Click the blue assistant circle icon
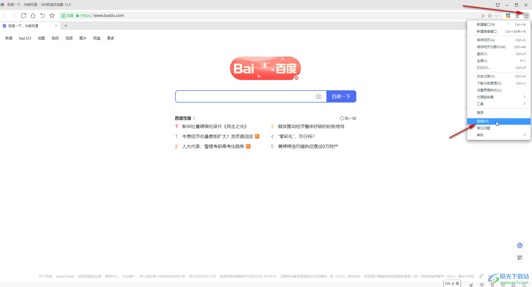The width and height of the screenshot is (532, 287). tap(520, 245)
